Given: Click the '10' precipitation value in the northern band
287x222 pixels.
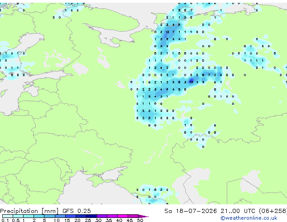Looking at the screenshot, I should (167, 32).
